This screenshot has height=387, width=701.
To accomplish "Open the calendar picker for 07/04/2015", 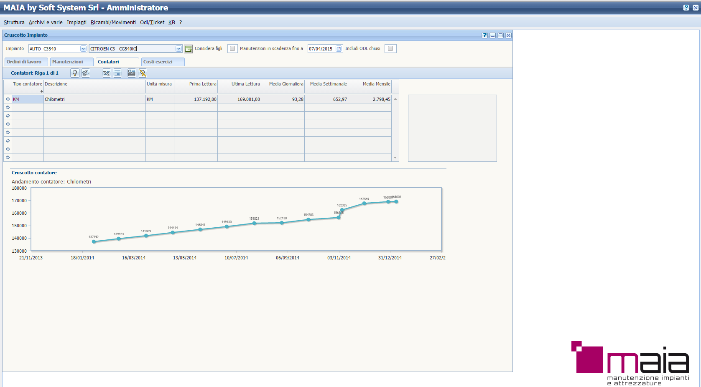I will click(339, 49).
